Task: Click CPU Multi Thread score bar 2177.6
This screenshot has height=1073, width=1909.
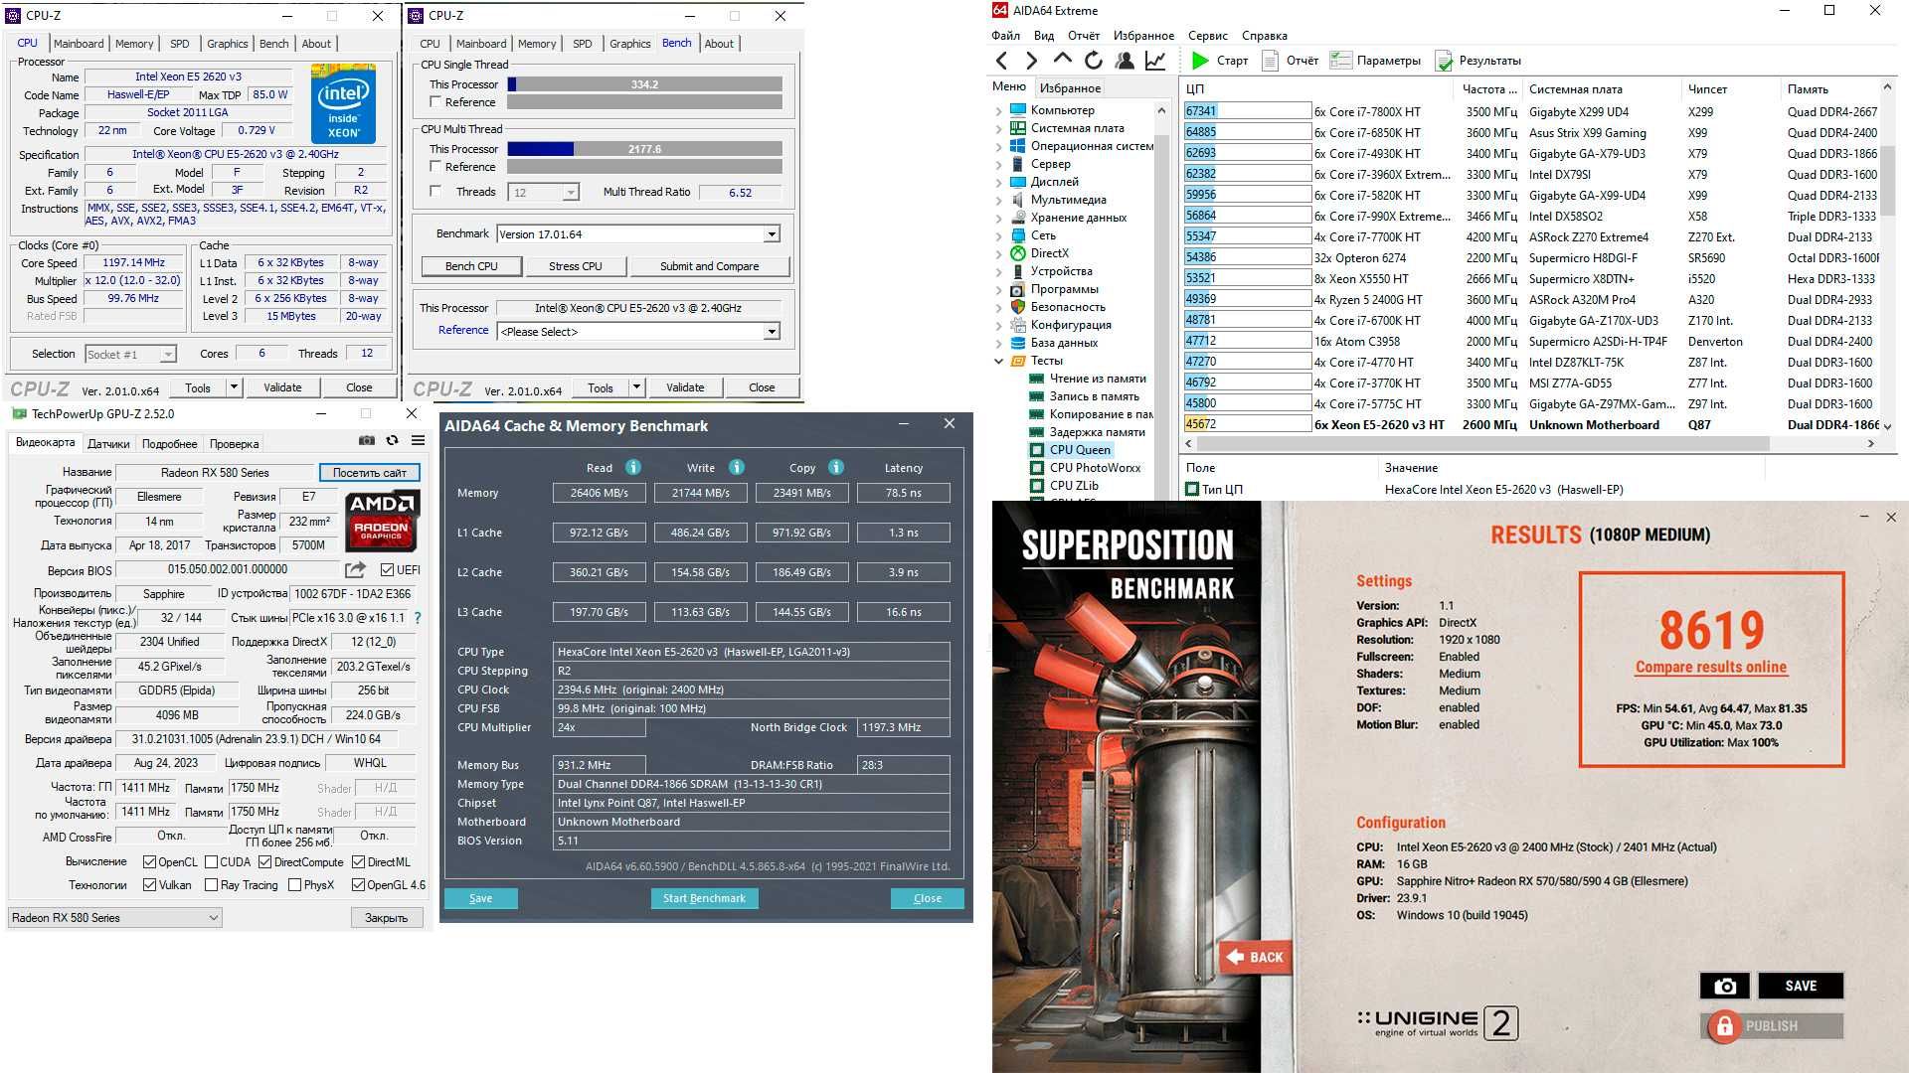Action: point(644,149)
